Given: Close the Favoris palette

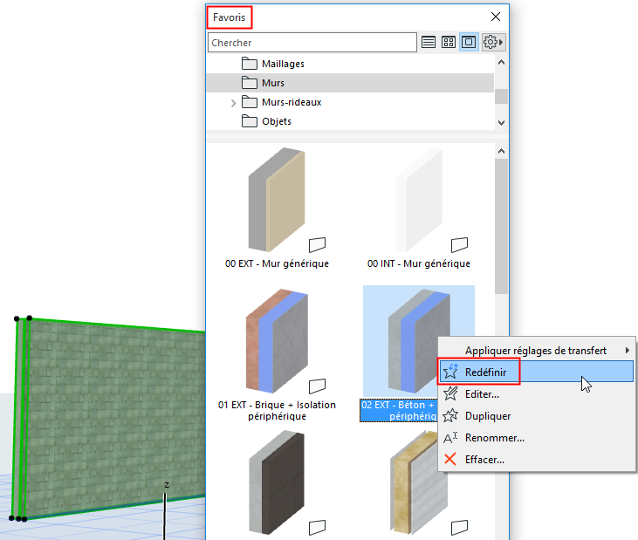Looking at the screenshot, I should (496, 17).
